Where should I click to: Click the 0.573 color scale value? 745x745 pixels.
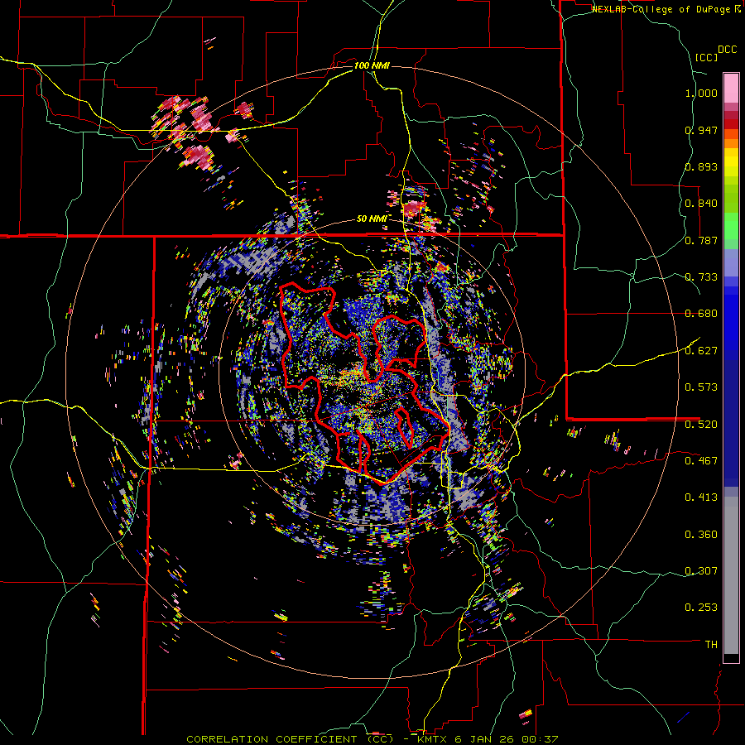pyautogui.click(x=701, y=387)
